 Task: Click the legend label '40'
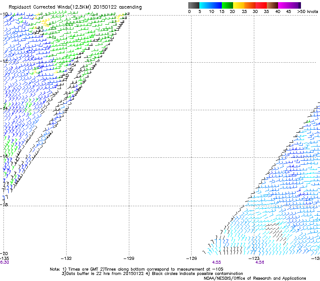point(278,12)
